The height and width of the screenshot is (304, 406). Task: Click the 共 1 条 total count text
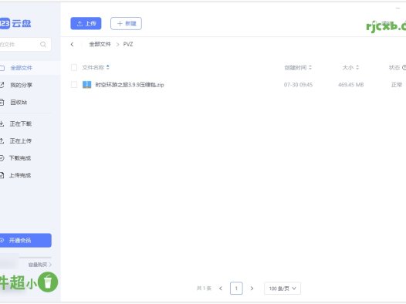click(x=204, y=289)
